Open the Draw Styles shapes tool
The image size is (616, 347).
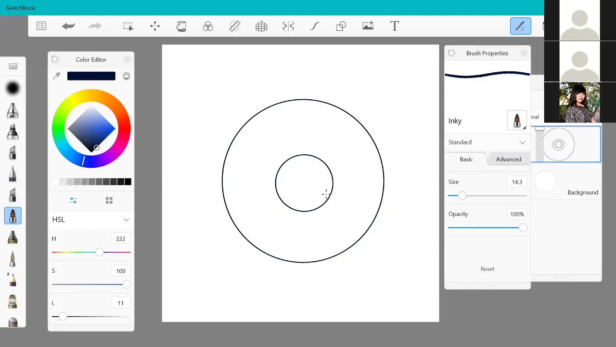341,26
